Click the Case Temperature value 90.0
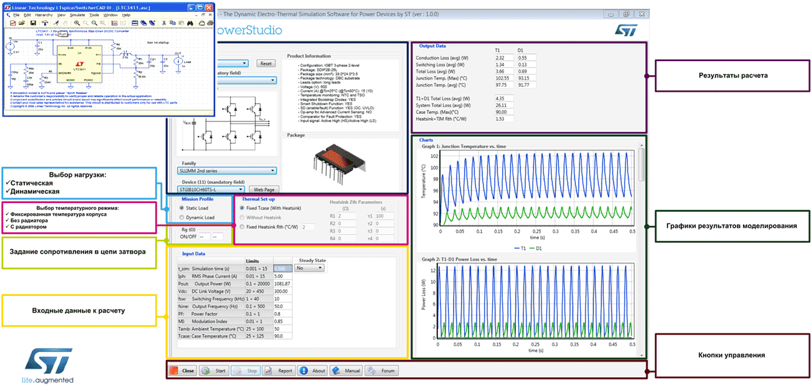This screenshot has height=385, width=811. 282,336
